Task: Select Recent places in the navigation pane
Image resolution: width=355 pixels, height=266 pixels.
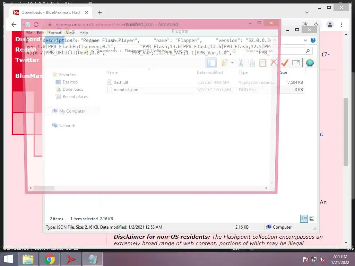Action: pyautogui.click(x=75, y=97)
